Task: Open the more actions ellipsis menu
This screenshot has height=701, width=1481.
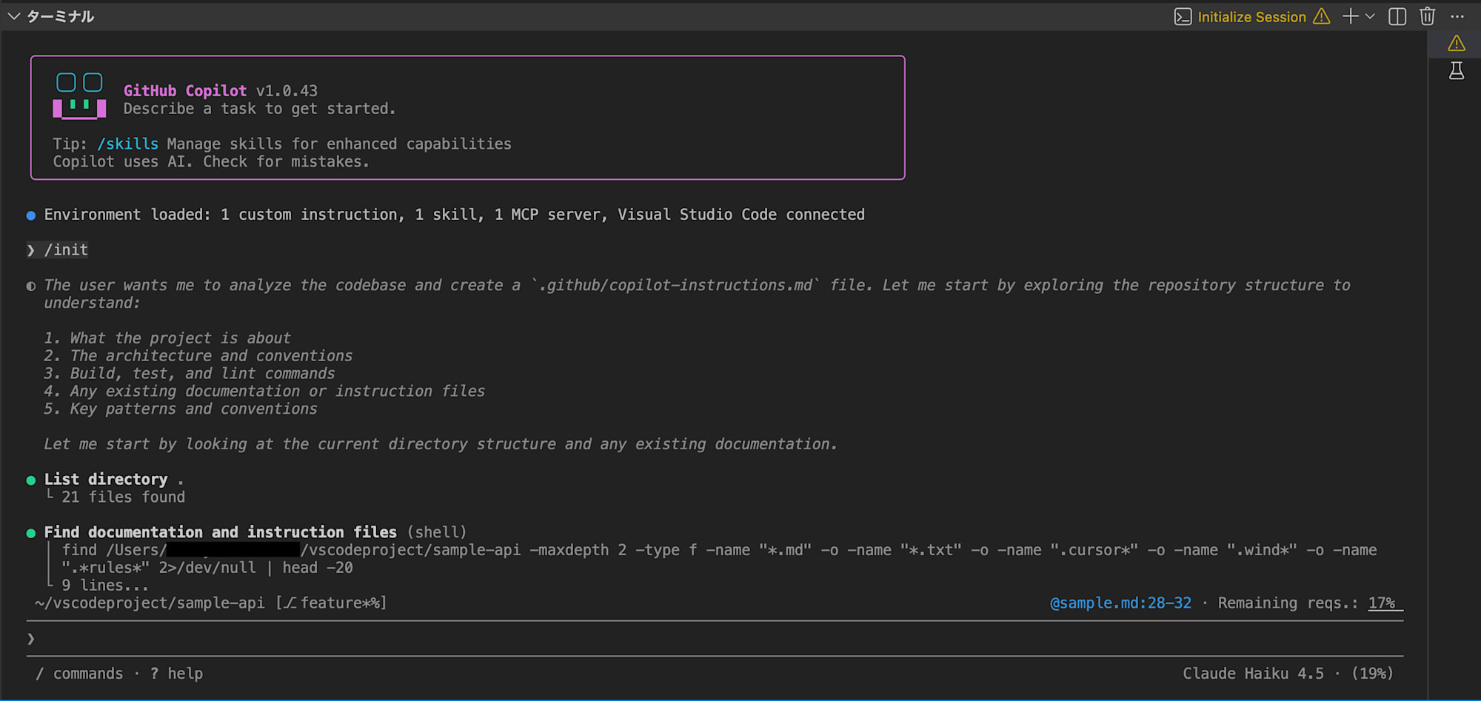Action: coord(1457,16)
